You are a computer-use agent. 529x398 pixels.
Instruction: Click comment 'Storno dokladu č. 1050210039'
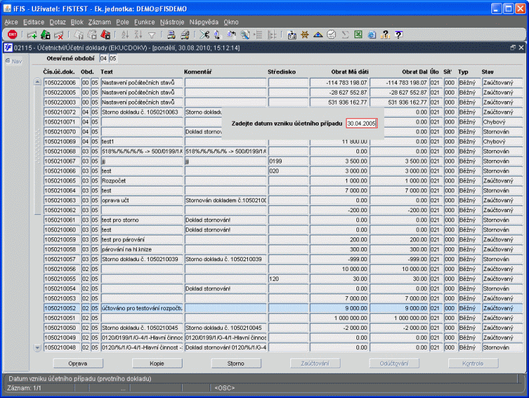tap(225, 259)
